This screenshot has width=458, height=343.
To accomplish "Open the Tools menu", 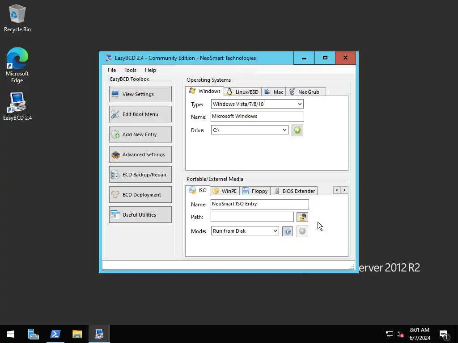I will [130, 70].
